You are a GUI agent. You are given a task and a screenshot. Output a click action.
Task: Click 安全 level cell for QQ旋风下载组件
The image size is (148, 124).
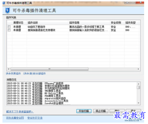click(113, 27)
